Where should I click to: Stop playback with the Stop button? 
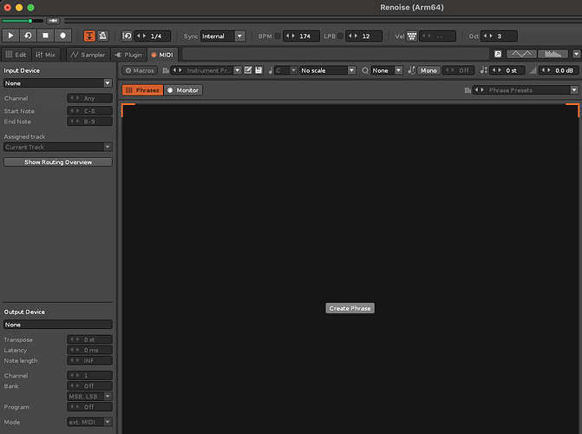(x=45, y=36)
